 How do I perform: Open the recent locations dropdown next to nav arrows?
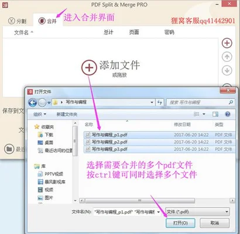pyautogui.click(x=49, y=102)
